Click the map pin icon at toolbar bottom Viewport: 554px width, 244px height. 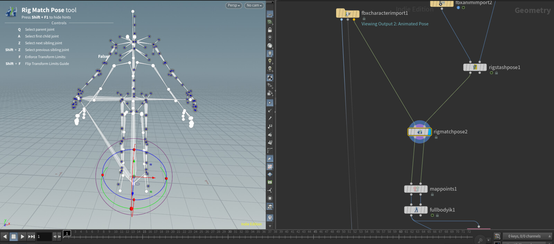(270, 218)
